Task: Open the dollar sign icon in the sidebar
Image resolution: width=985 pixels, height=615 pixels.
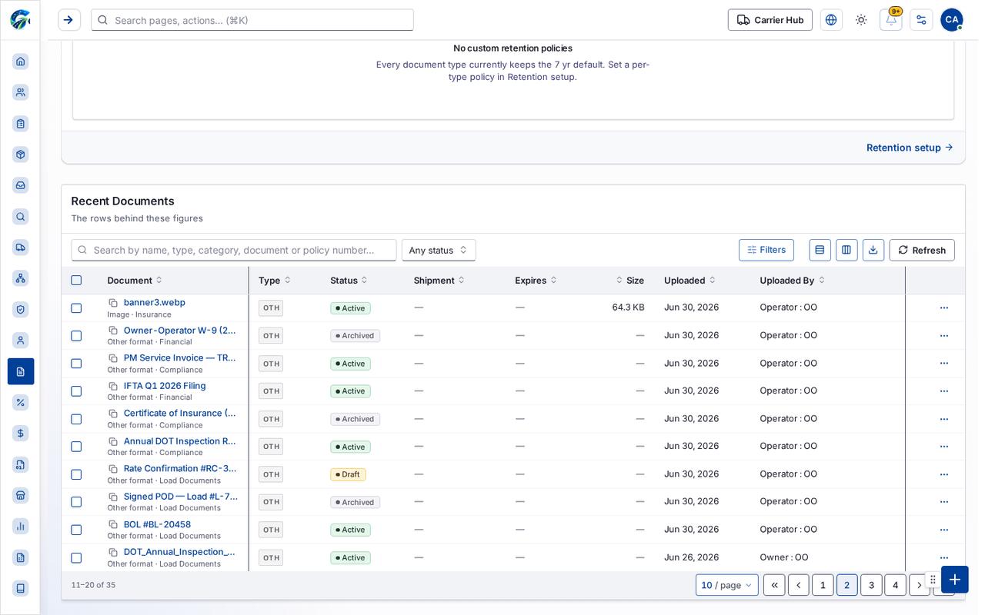Action: click(x=21, y=434)
